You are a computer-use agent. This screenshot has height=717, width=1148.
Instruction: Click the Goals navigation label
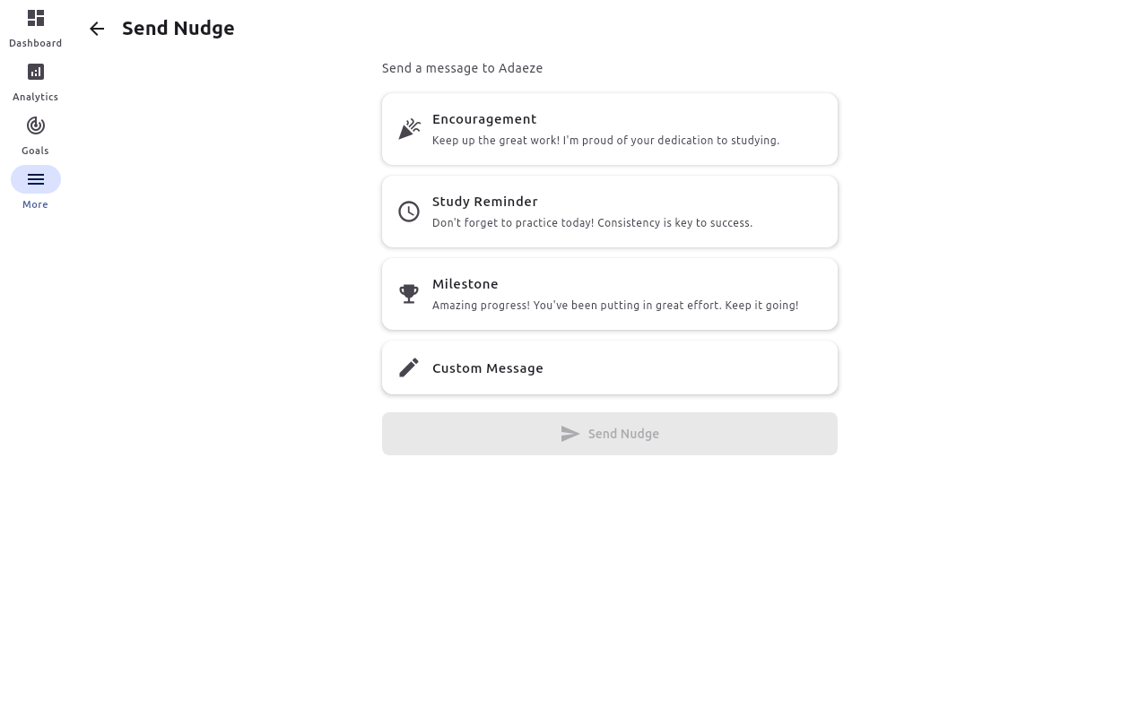[36, 151]
